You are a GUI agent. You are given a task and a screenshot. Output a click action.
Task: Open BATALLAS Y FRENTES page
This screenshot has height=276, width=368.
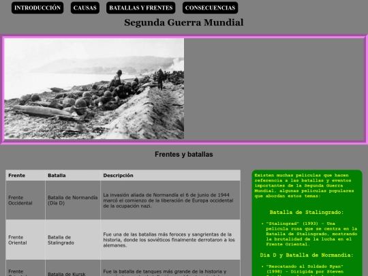pyautogui.click(x=141, y=7)
